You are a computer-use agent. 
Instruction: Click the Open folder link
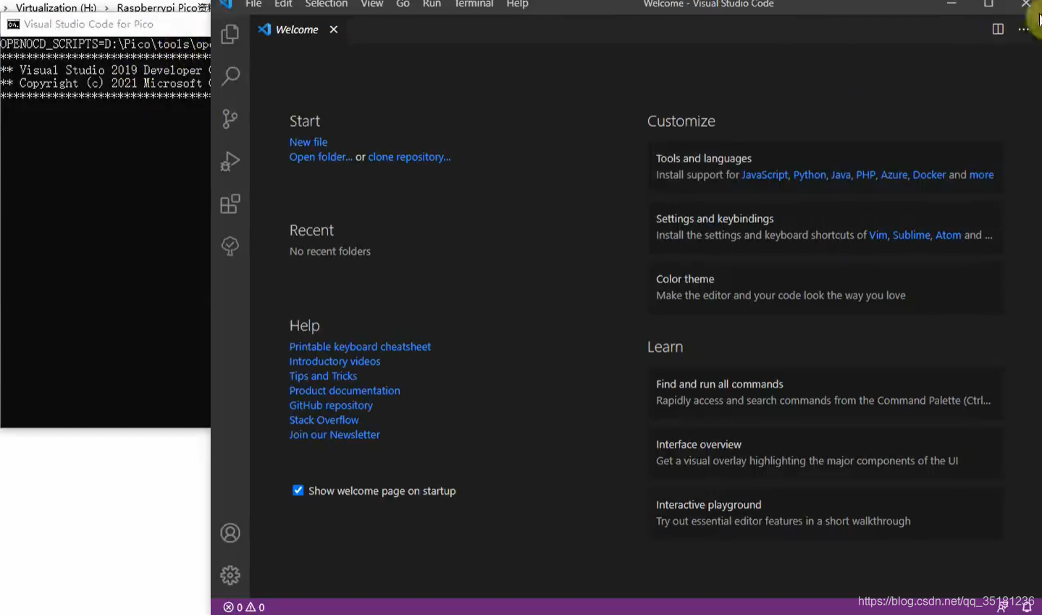[x=321, y=156]
